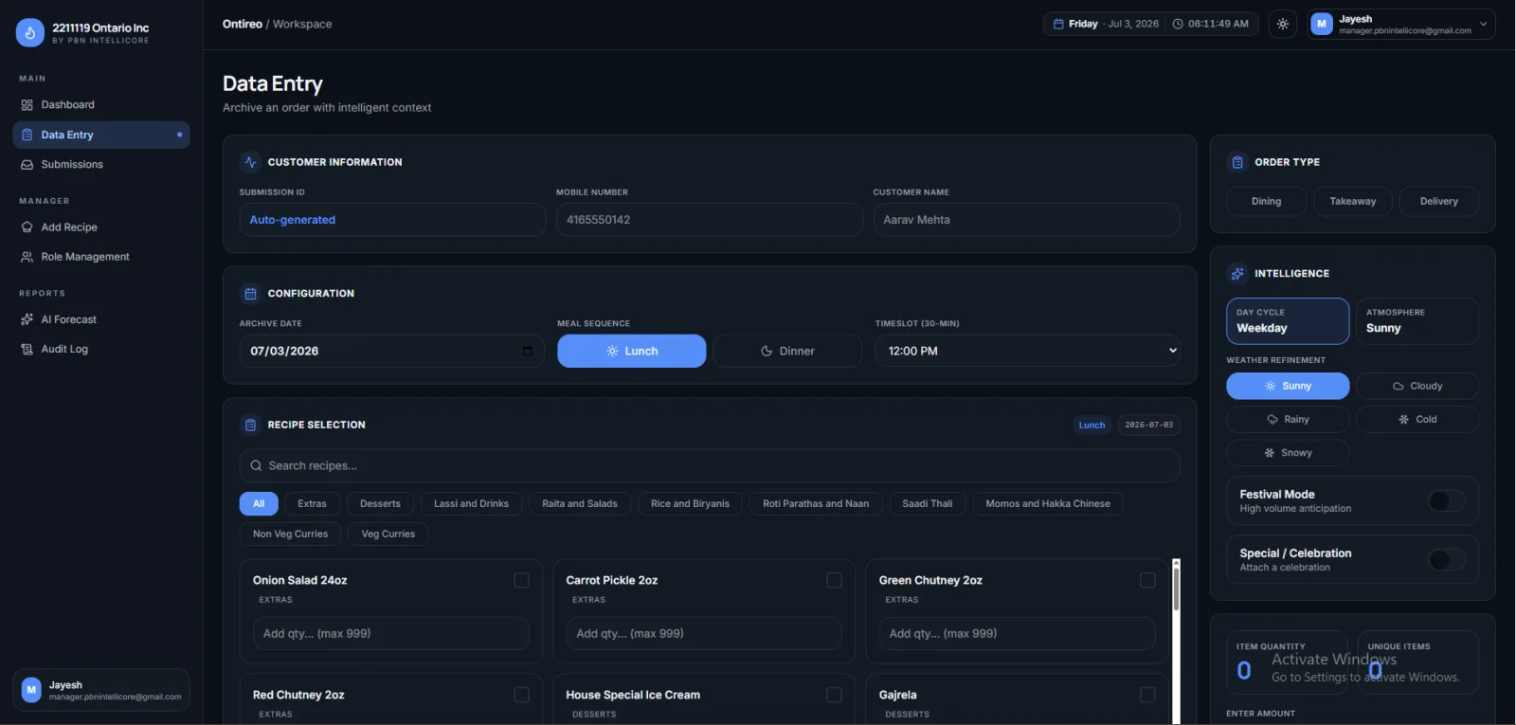Turn on Special / Celebration toggle
This screenshot has width=1516, height=725.
[x=1446, y=559]
